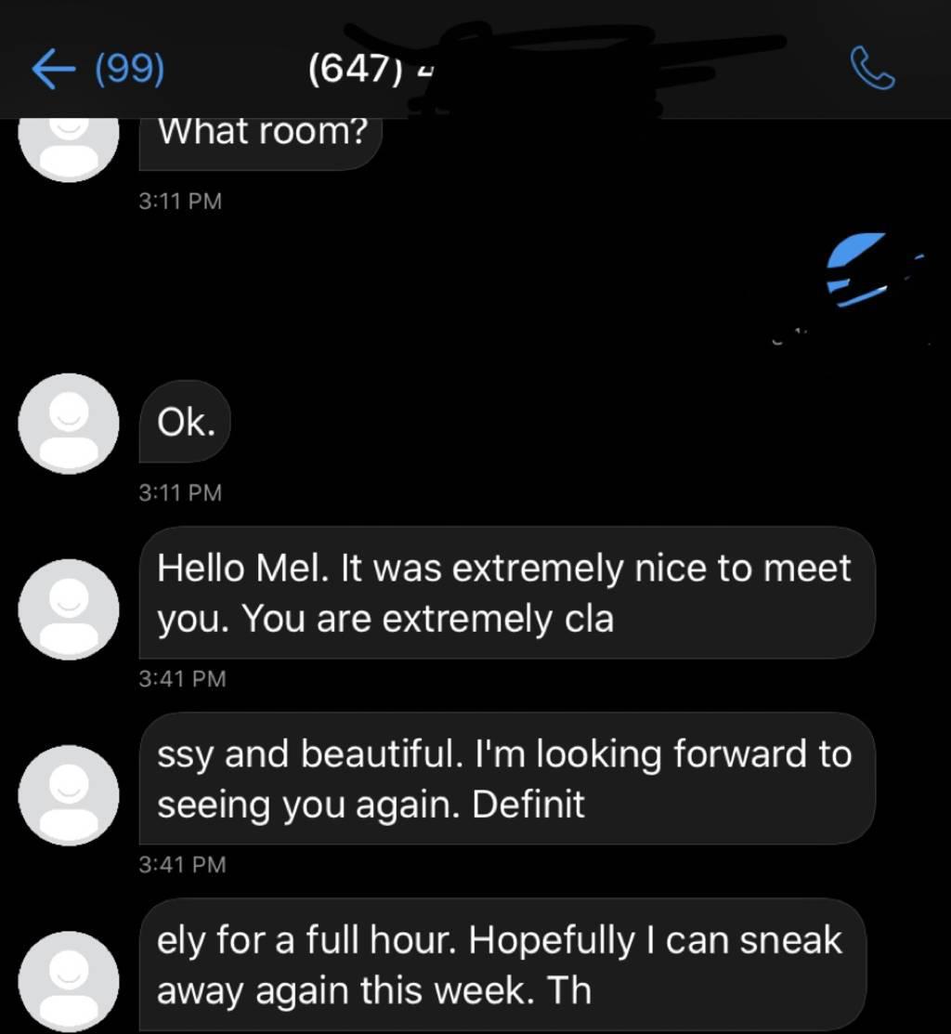
Task: Tap the avatar beside "ssy and beautiful" message
Action: [70, 794]
